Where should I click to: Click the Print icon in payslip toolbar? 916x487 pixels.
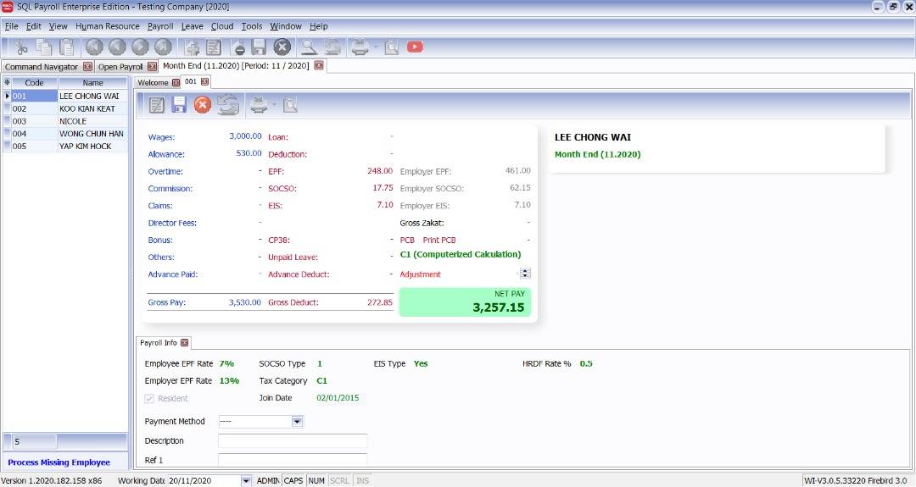pos(258,104)
